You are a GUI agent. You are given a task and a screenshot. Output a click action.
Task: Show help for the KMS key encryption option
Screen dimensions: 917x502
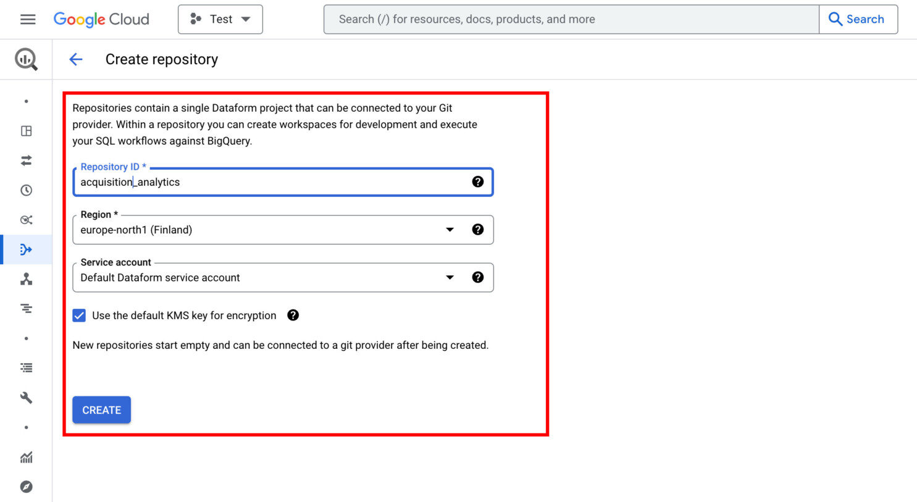293,316
